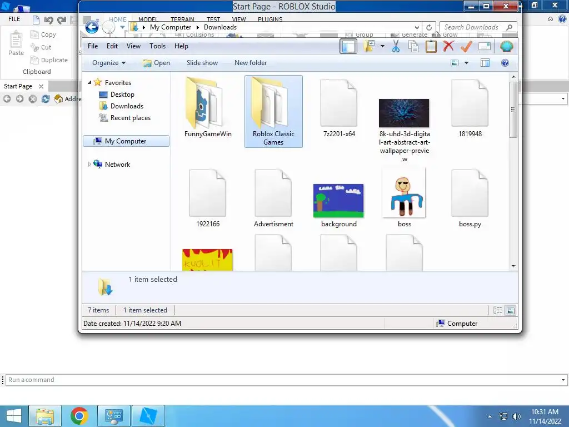Open the Organize dropdown

coord(108,63)
